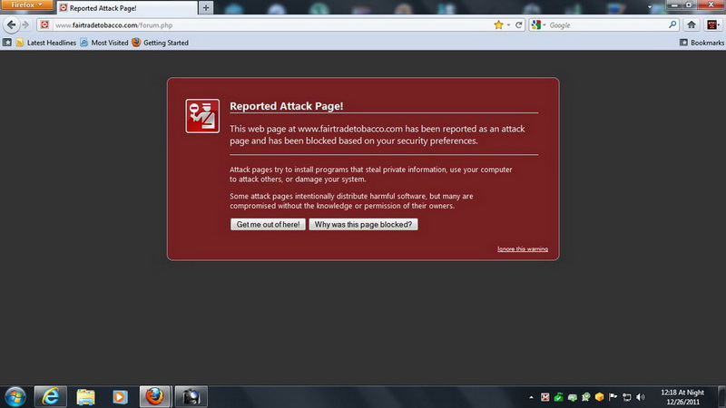
Task: Open the add-on icon beside Home
Action: 712,25
